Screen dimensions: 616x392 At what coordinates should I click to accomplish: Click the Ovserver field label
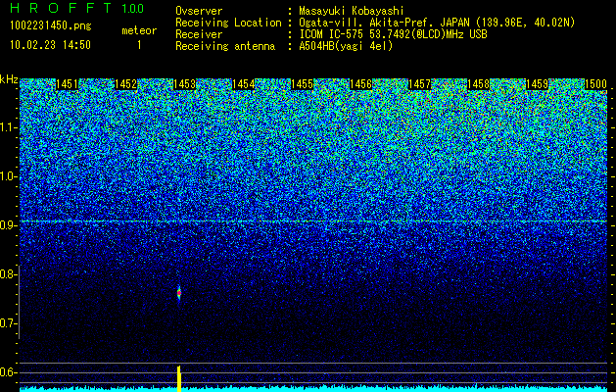click(199, 11)
